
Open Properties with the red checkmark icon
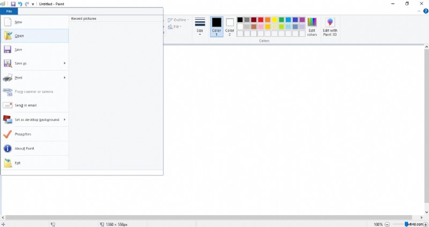[x=8, y=134]
